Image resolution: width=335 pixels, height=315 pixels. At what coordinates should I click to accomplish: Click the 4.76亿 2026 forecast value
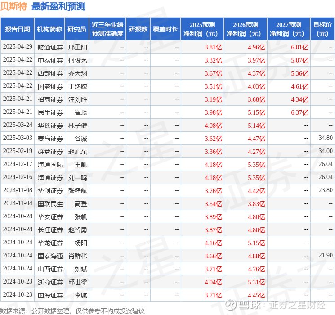[256, 269]
